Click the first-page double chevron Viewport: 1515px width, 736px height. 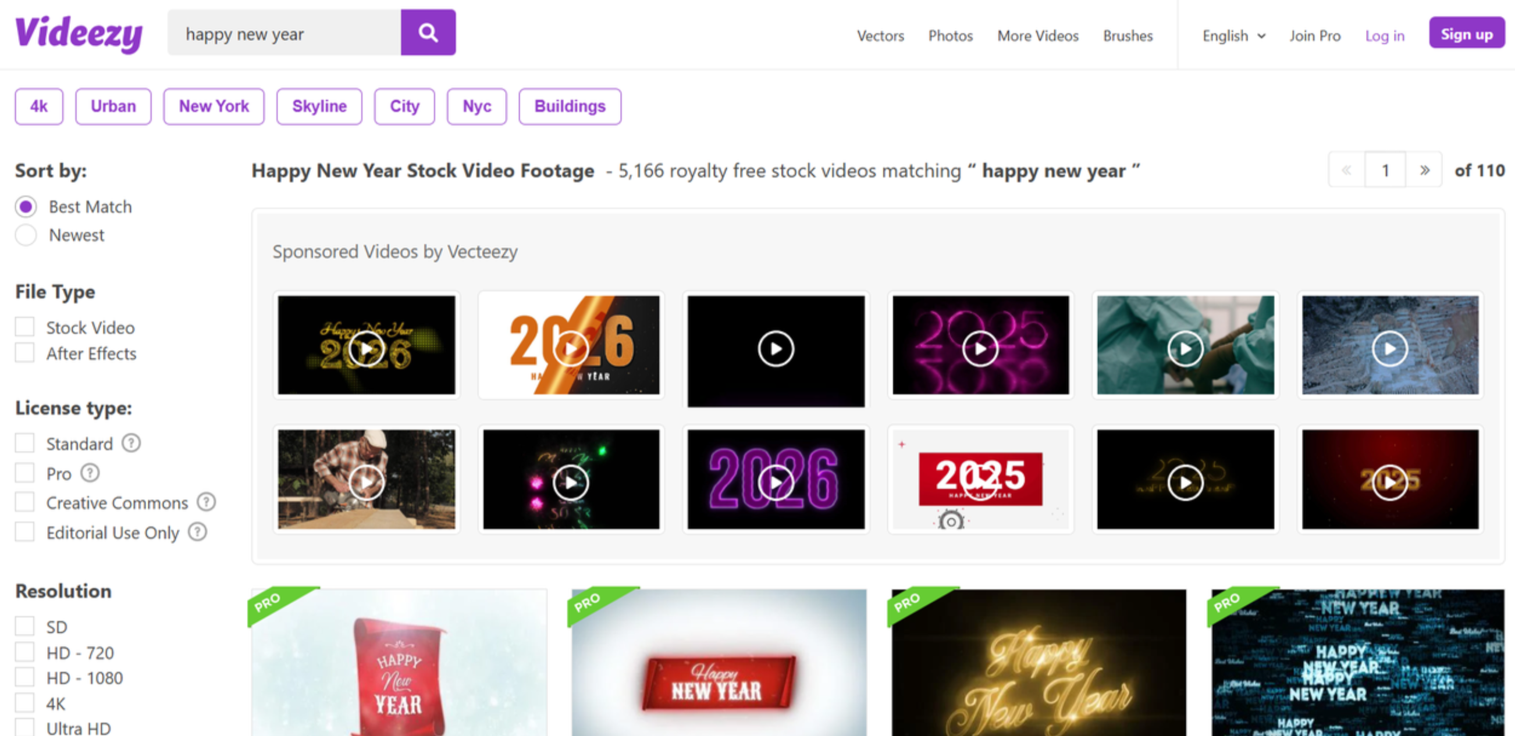tap(1346, 170)
